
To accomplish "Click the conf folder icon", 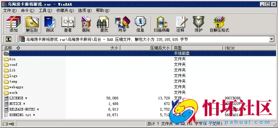I will click(6, 65).
